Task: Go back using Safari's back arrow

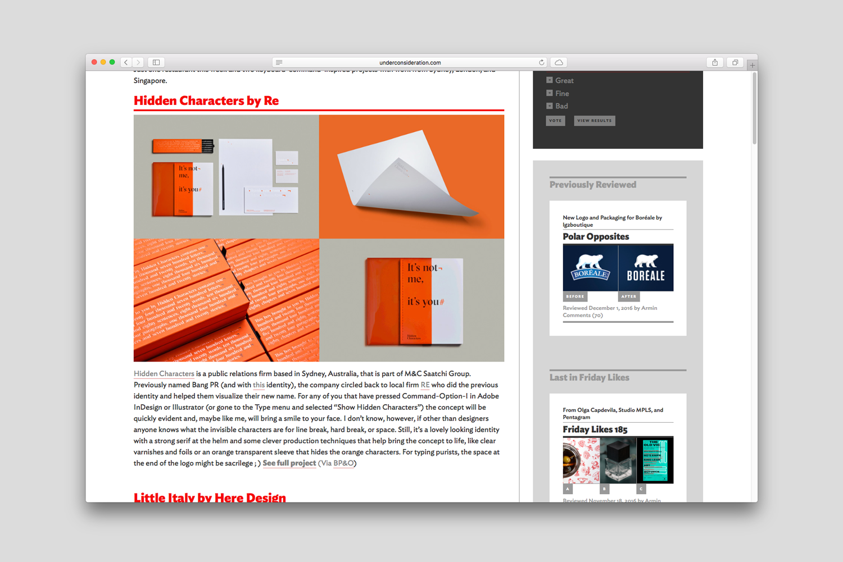Action: (x=126, y=62)
